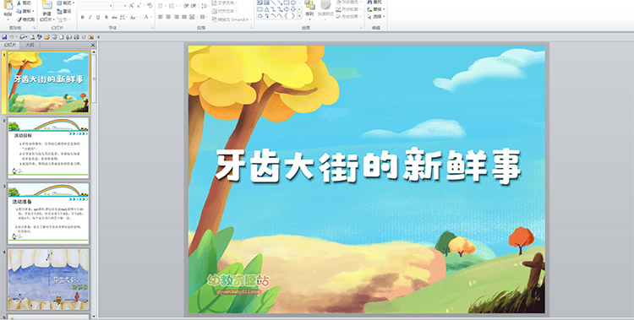Click the Increase Font Size icon
634x320 pixels.
tap(132, 6)
